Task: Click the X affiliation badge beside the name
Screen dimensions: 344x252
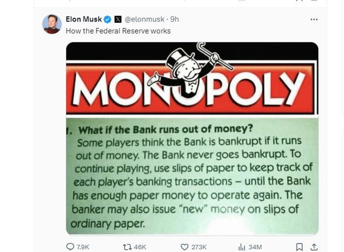Action: 118,20
